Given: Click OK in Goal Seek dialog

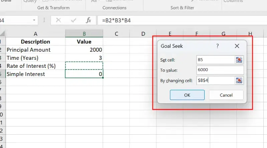Looking at the screenshot, I should point(187,95).
